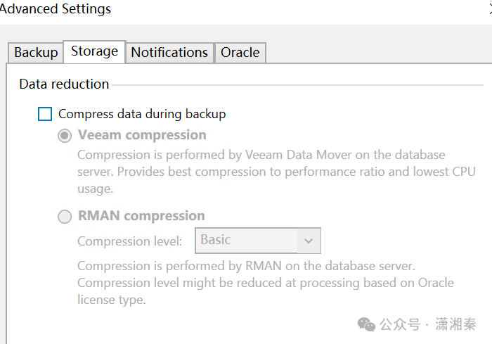Click the Advanced Settings window title
Viewport: 492px width, 344px height.
[56, 9]
